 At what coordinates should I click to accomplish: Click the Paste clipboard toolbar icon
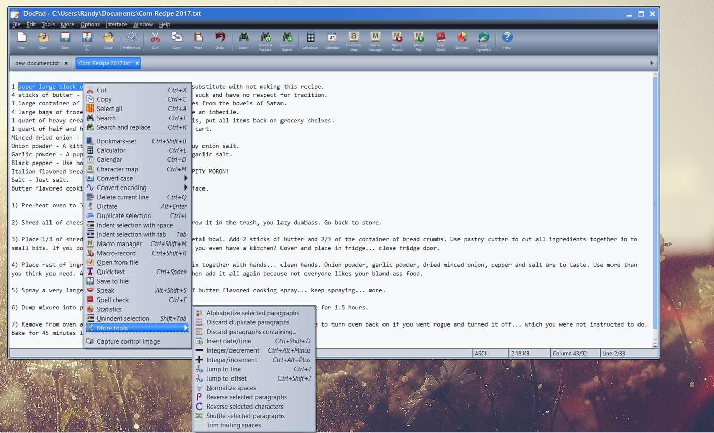198,40
